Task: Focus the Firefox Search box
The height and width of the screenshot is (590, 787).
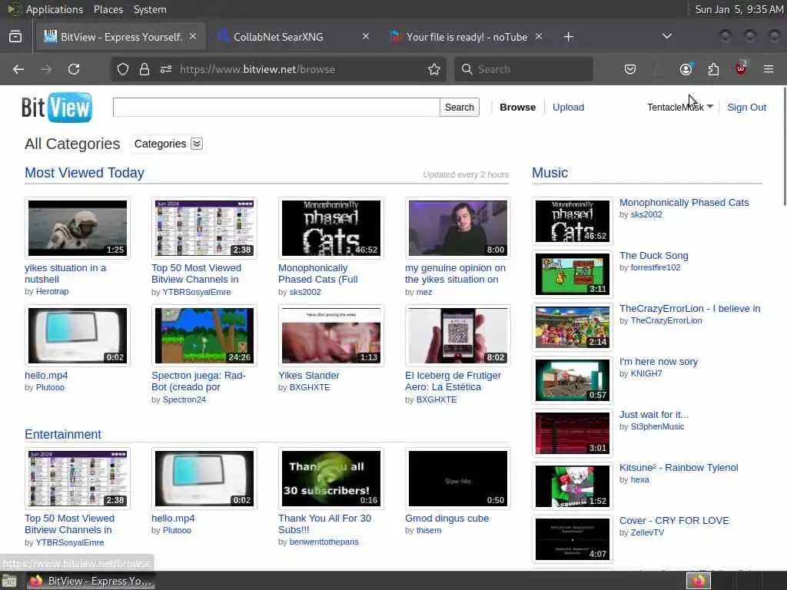Action: coord(523,69)
